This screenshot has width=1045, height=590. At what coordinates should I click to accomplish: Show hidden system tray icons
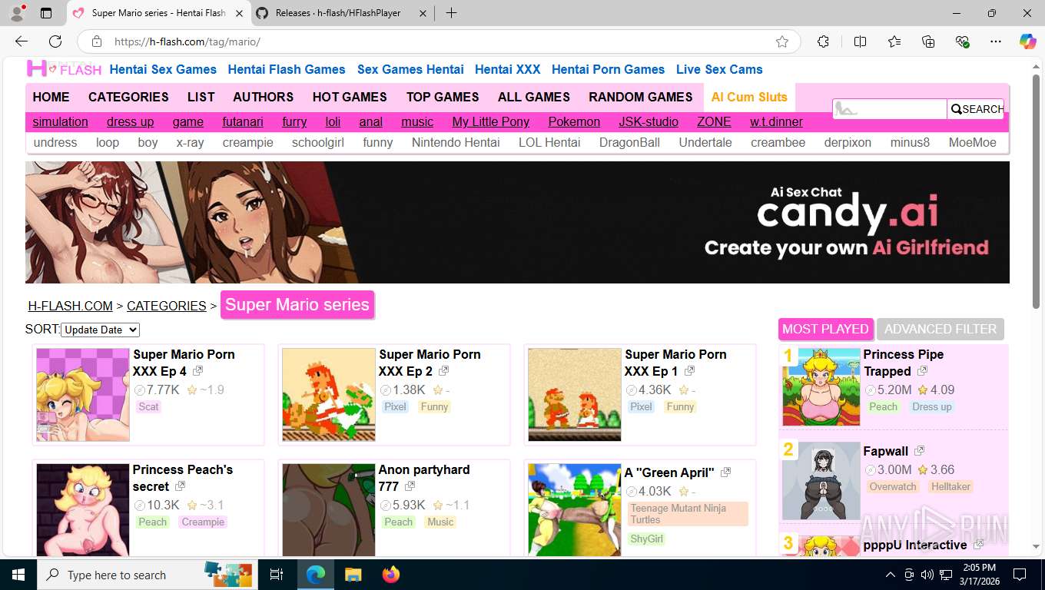pyautogui.click(x=891, y=575)
